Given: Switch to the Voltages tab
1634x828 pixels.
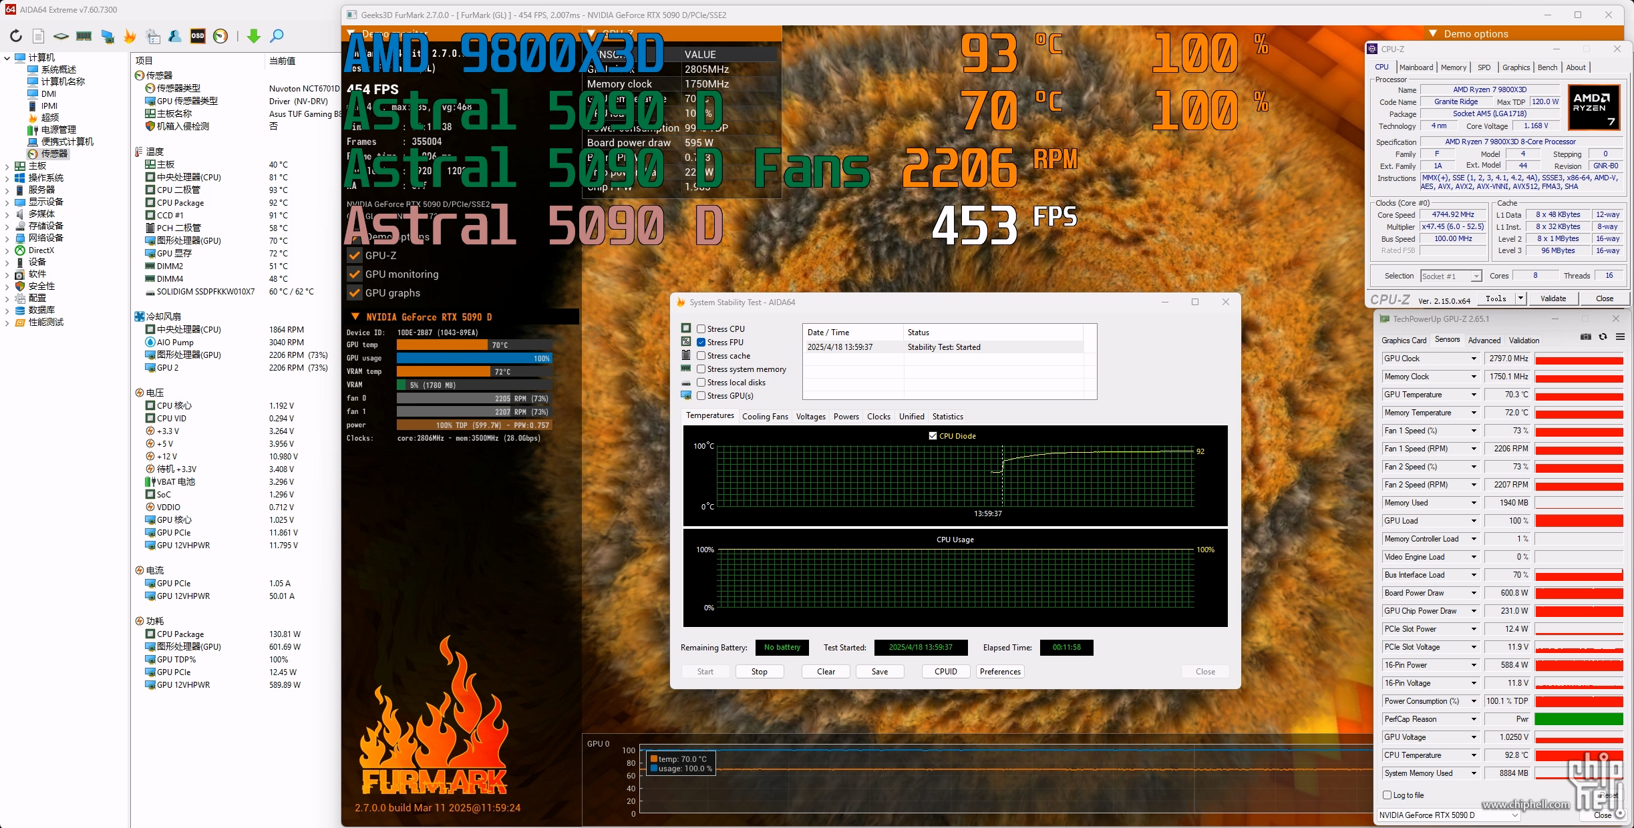Looking at the screenshot, I should pyautogui.click(x=810, y=416).
